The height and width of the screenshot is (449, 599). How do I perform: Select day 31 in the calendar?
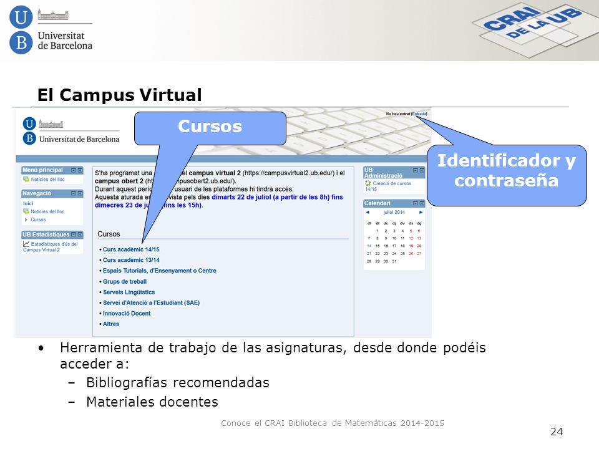coord(394,261)
